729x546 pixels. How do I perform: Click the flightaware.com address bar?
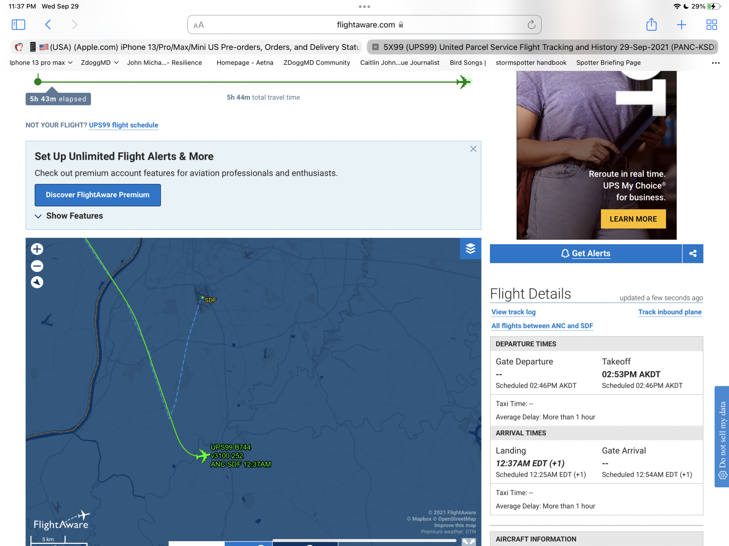click(364, 25)
